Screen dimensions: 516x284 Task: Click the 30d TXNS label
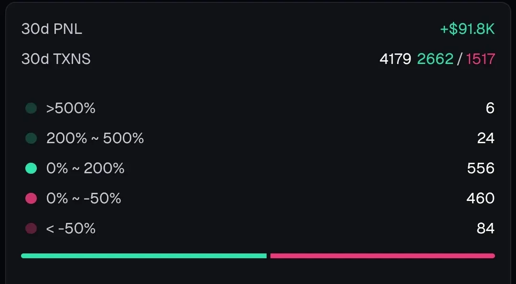pyautogui.click(x=56, y=59)
